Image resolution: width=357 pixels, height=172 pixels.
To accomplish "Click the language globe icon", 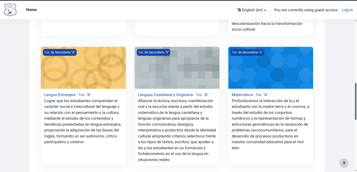I will [x=239, y=10].
